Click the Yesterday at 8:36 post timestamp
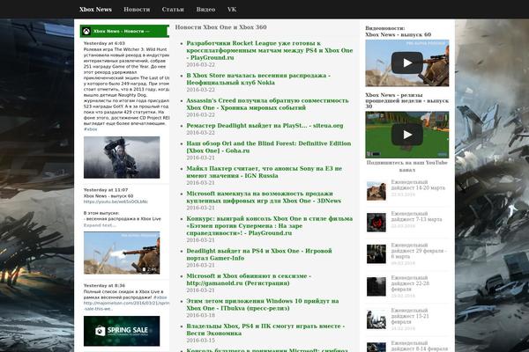The width and height of the screenshot is (529, 352). pyautogui.click(x=104, y=286)
